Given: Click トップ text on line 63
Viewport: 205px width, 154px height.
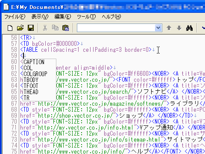Looking at the screenshot, I should [186, 80].
